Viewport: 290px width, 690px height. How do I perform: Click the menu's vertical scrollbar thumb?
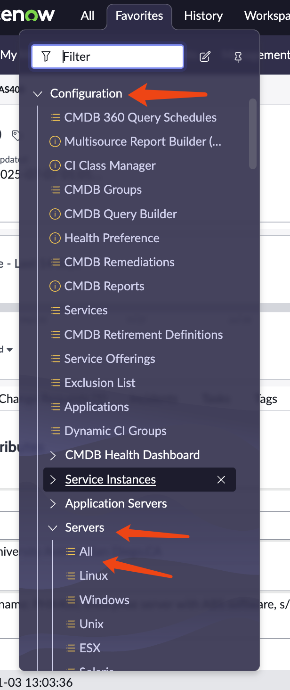(x=253, y=133)
